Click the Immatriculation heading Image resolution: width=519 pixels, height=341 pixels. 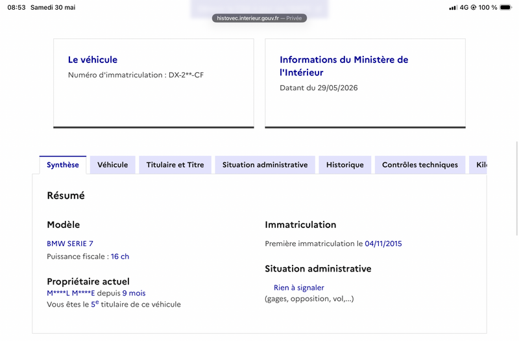[300, 225]
